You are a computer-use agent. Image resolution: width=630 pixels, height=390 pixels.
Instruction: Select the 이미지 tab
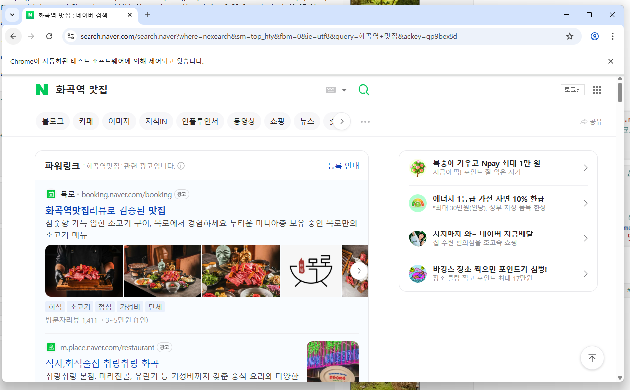(x=119, y=121)
